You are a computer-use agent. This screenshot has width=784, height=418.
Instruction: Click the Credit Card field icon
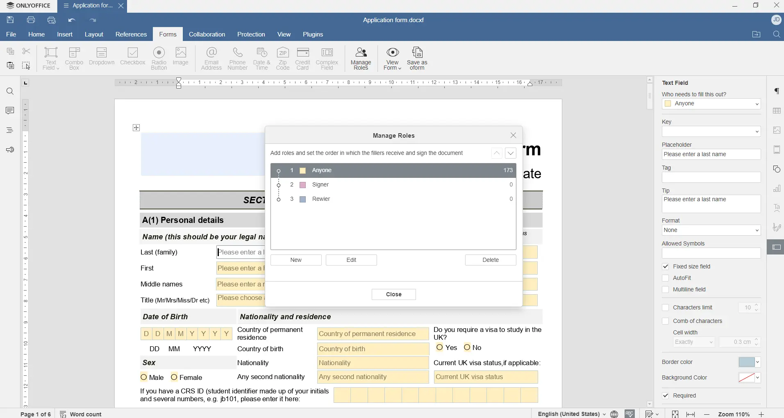point(303,59)
